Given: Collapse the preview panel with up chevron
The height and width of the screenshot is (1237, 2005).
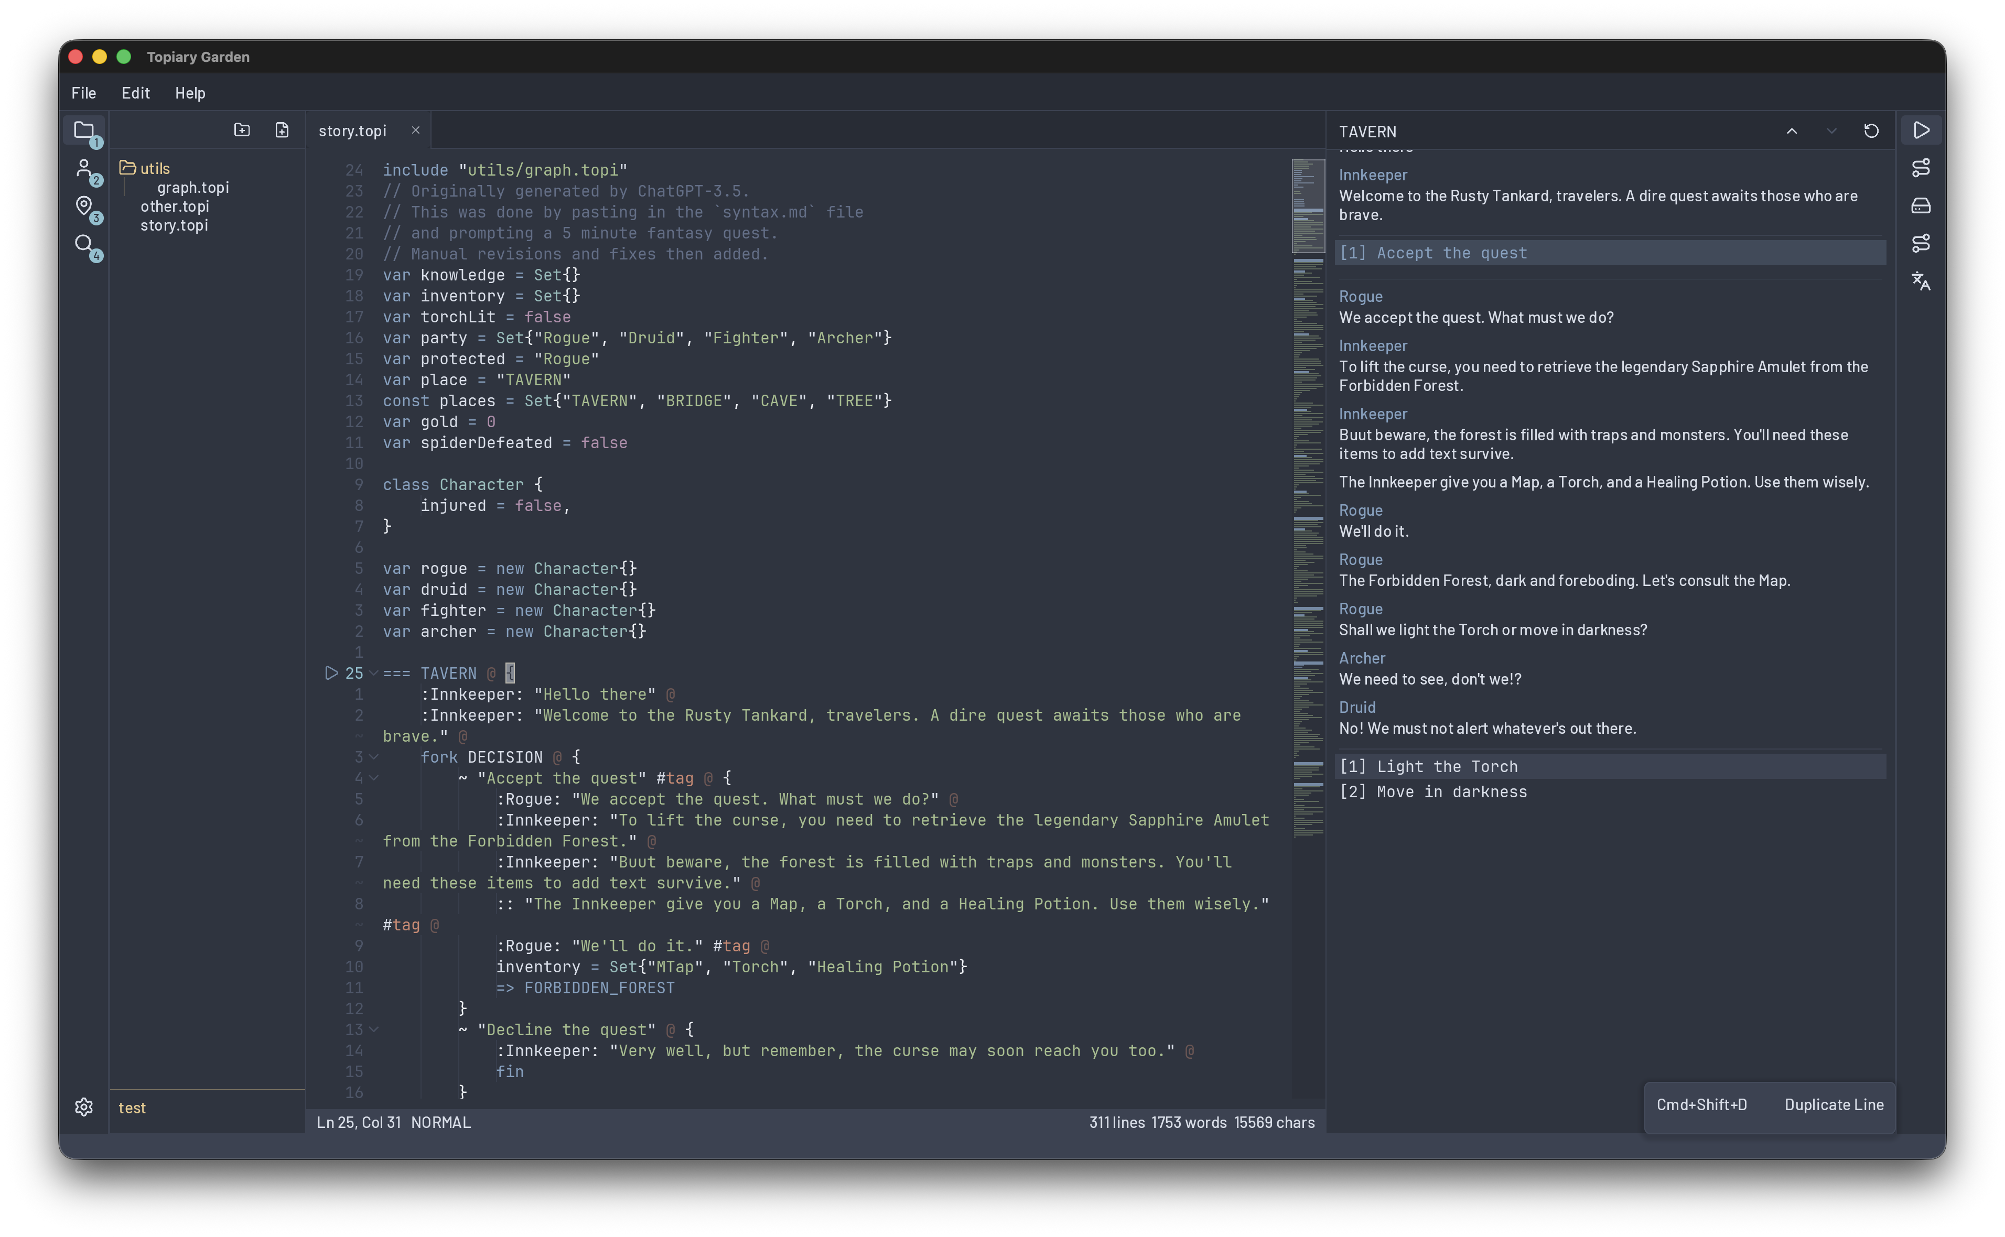Looking at the screenshot, I should (x=1792, y=131).
